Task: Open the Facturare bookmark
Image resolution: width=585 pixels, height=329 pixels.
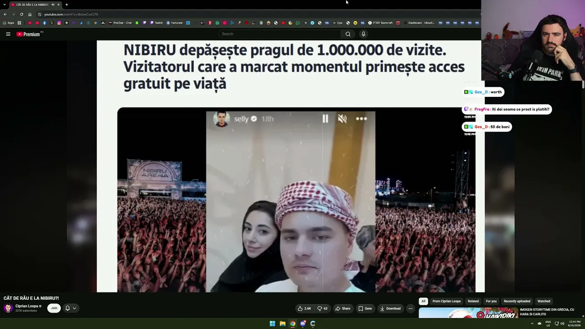Action: pos(174,23)
